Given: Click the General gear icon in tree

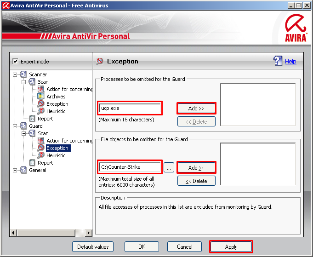Looking at the screenshot, I should [23, 170].
